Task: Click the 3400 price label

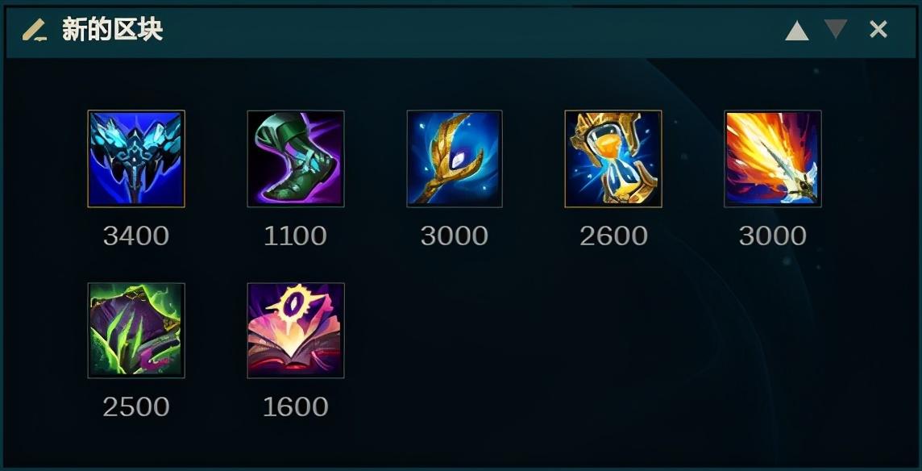Action: click(x=136, y=236)
